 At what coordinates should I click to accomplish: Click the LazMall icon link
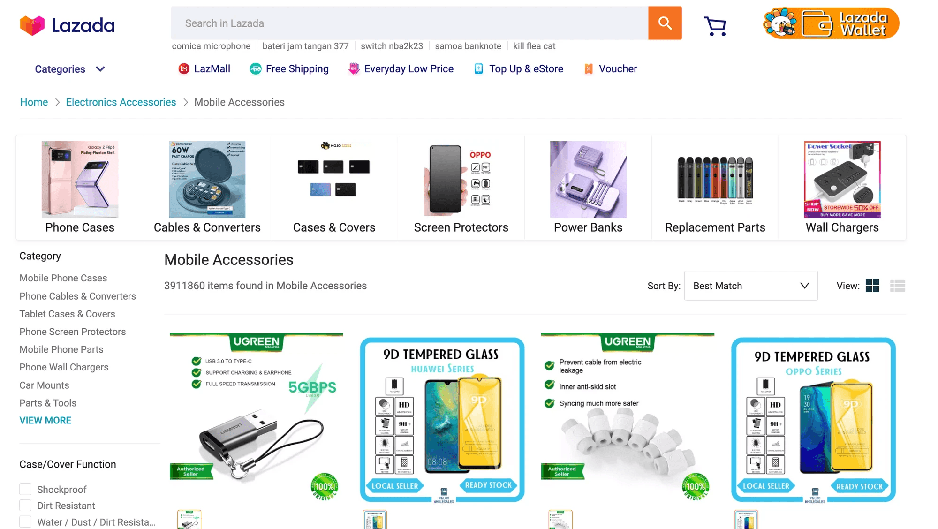click(204, 69)
